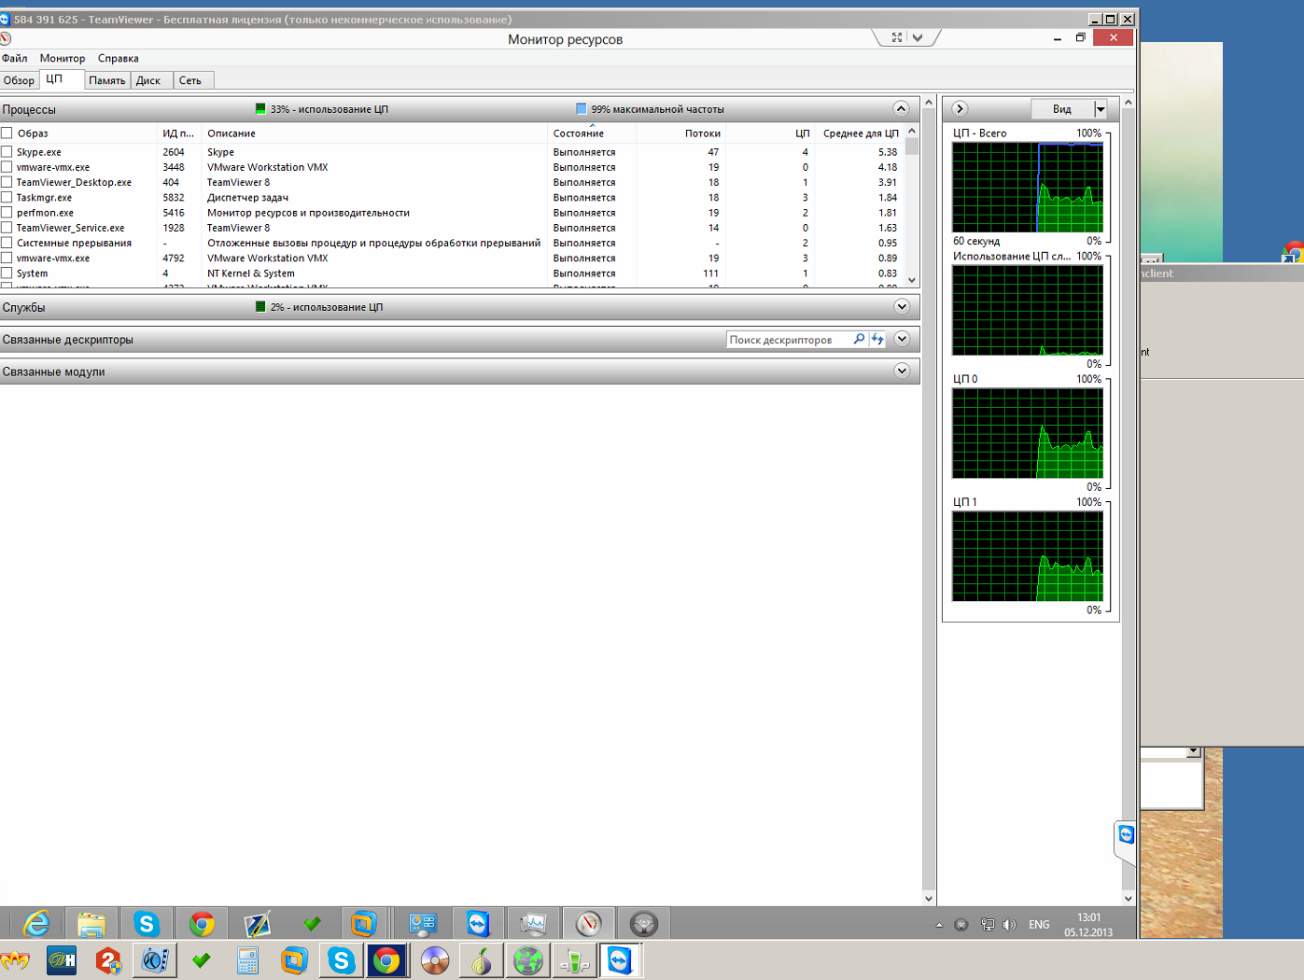Open TeamViewer in the remote session taskbar
The width and height of the screenshot is (1304, 980).
pyautogui.click(x=478, y=924)
